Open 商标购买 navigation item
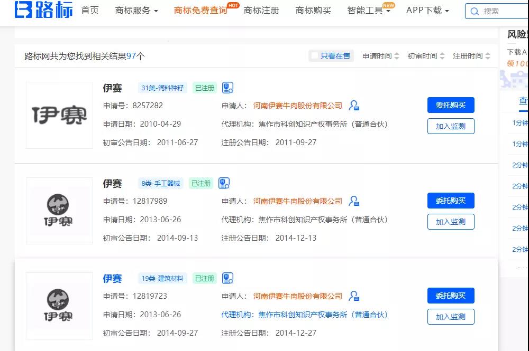This screenshot has height=351, width=529. tap(313, 11)
